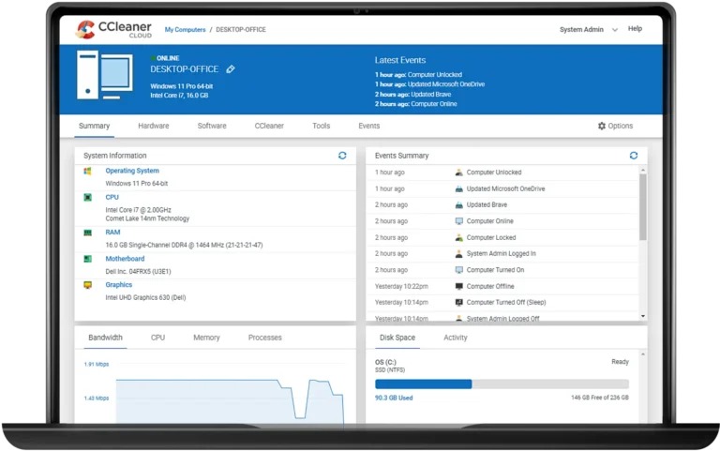Screen dimensions: 720x451
Task: Click the Updated Microsoft OneDrive event icon
Action: pyautogui.click(x=458, y=188)
